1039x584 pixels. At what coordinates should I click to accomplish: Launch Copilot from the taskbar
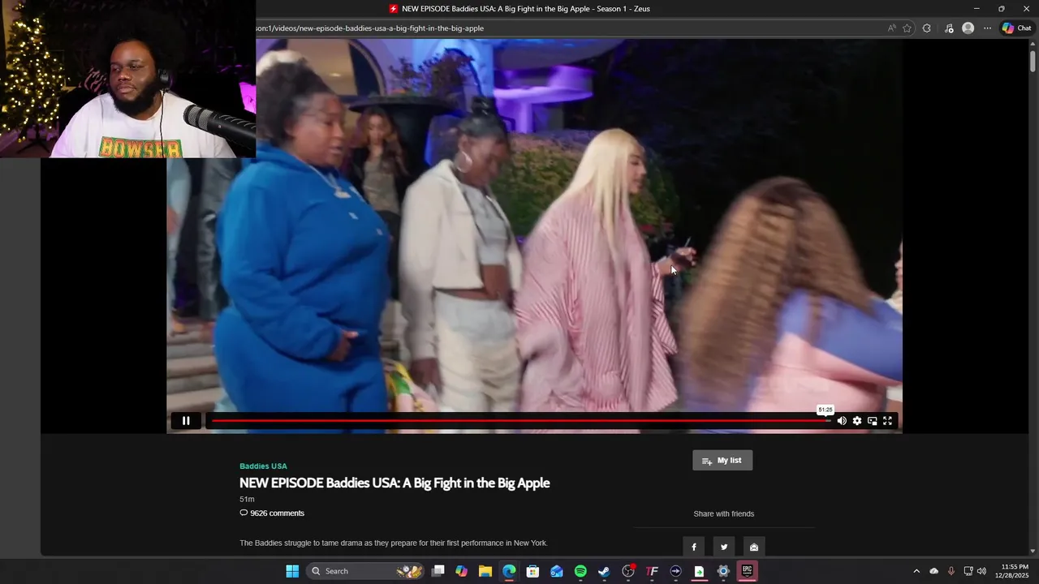462,571
